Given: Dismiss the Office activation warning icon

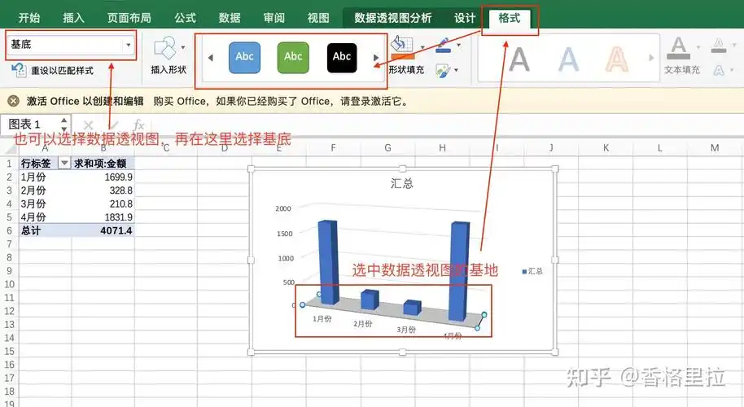Looking at the screenshot, I should tap(14, 101).
